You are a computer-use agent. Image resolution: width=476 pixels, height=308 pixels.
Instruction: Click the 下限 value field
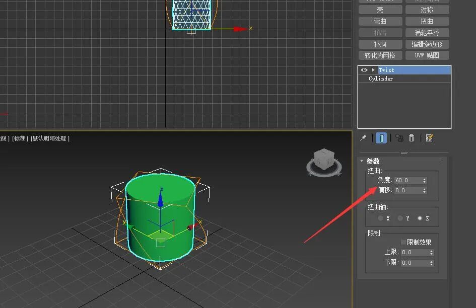415,263
